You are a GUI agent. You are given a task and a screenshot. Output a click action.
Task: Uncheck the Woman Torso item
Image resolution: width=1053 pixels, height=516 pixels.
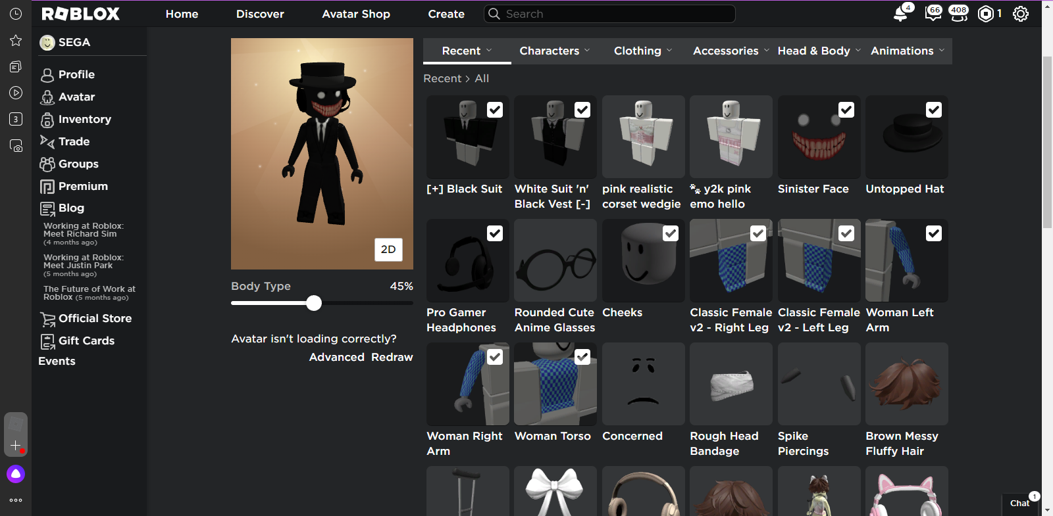[582, 357]
